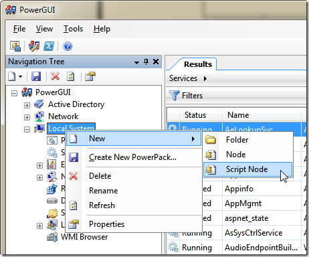309x257 pixels.
Task: Expand the tree node starting with E
Action: [39, 165]
